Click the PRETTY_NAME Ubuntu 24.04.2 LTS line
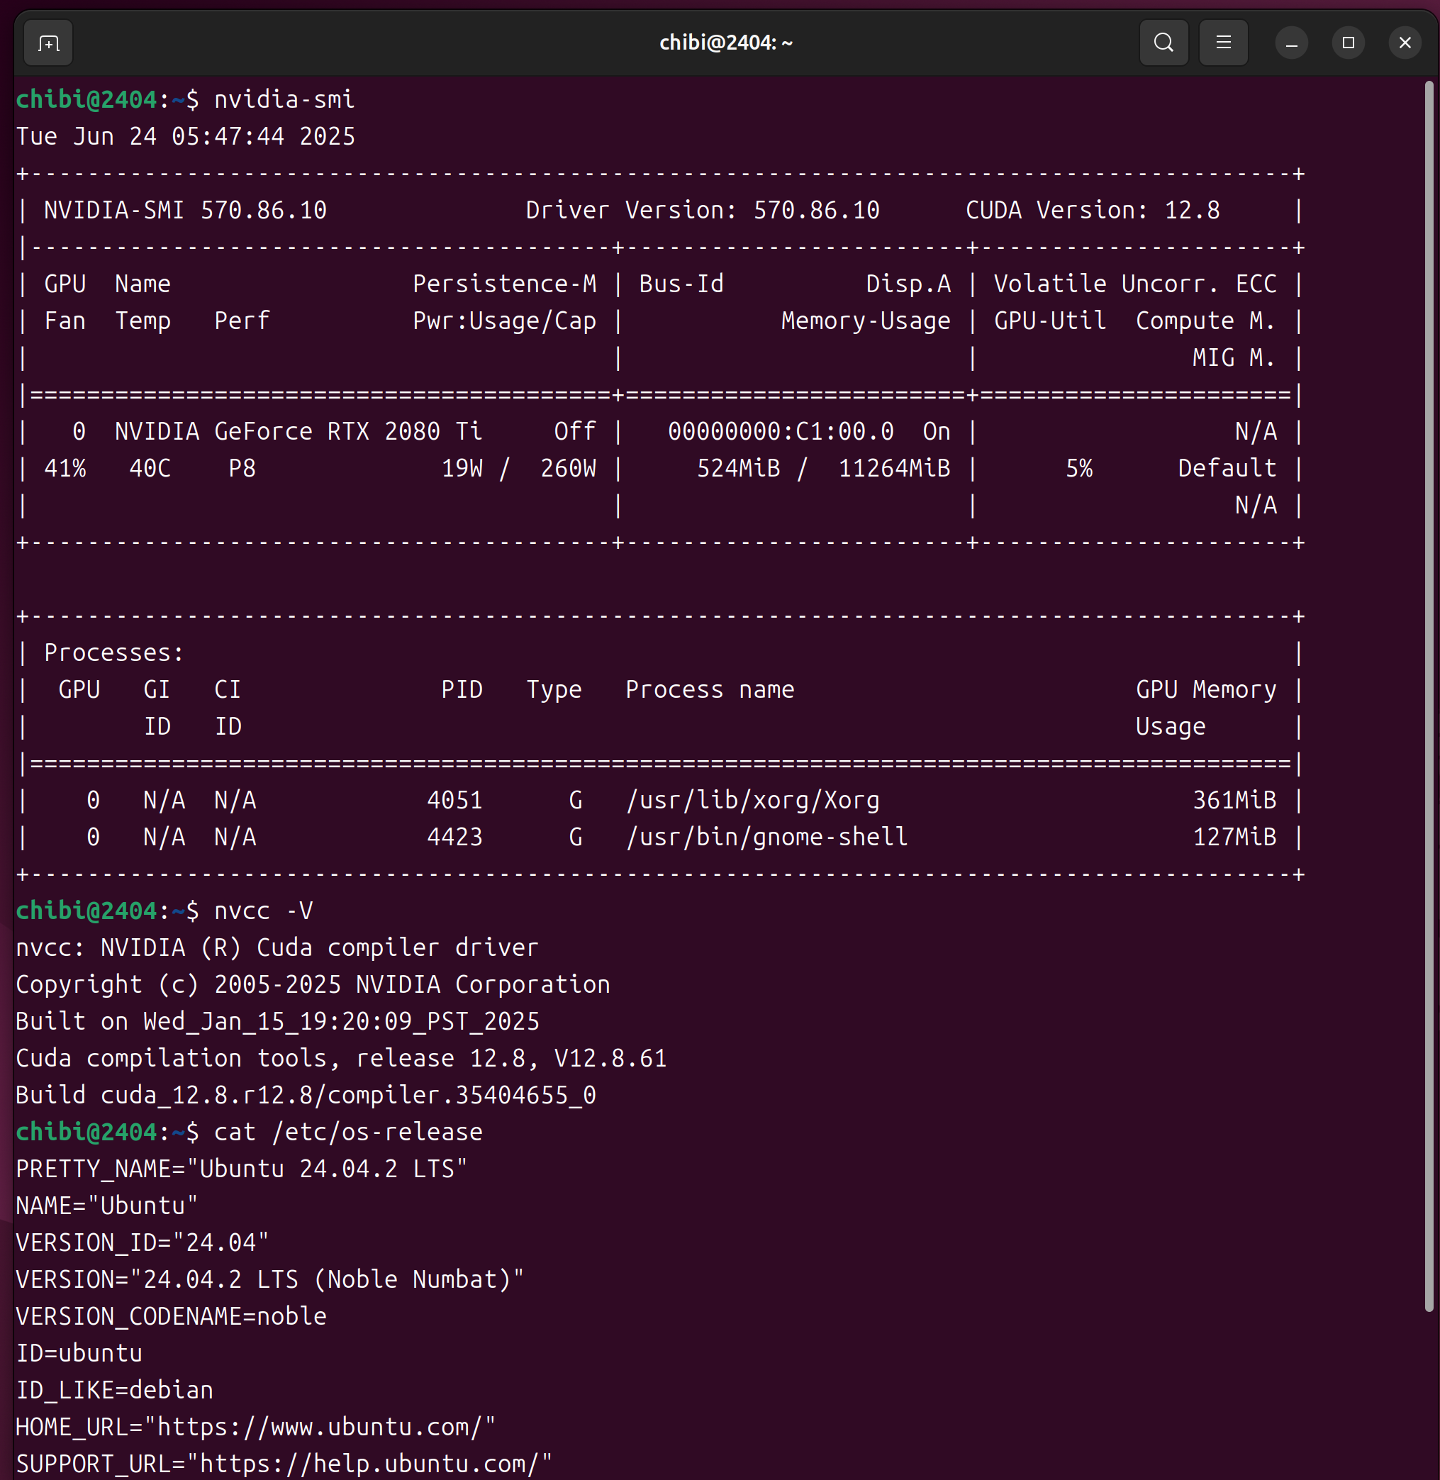 pos(241,1169)
